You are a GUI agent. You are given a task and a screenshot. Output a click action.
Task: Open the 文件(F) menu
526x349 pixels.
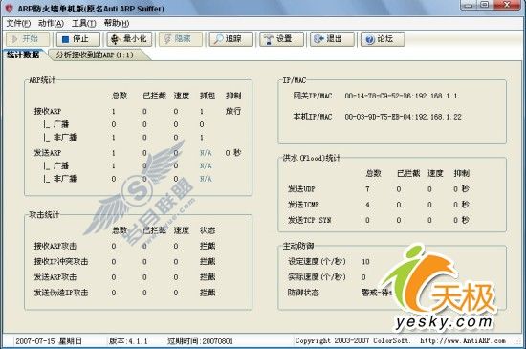point(18,23)
